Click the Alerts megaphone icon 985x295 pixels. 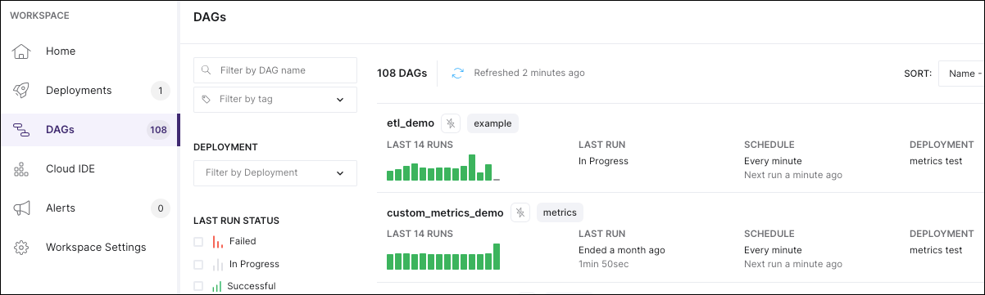coord(21,208)
